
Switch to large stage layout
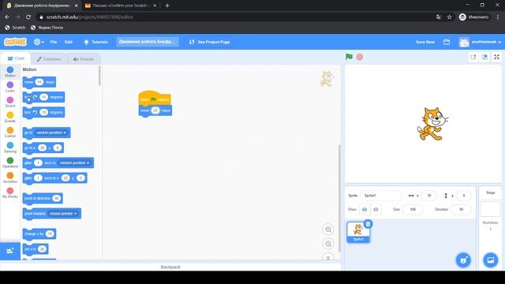(484, 57)
